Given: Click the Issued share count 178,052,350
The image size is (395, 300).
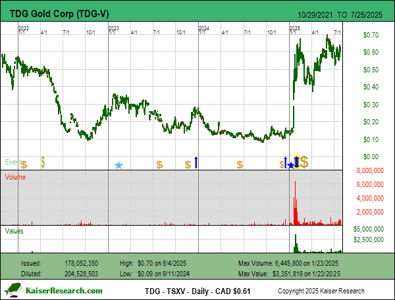Looking at the screenshot, I should pos(81,264).
